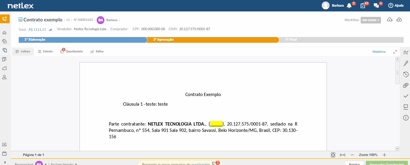Click the document scrollbar up arrow
This screenshot has width=410, height=165.
click(397, 59)
